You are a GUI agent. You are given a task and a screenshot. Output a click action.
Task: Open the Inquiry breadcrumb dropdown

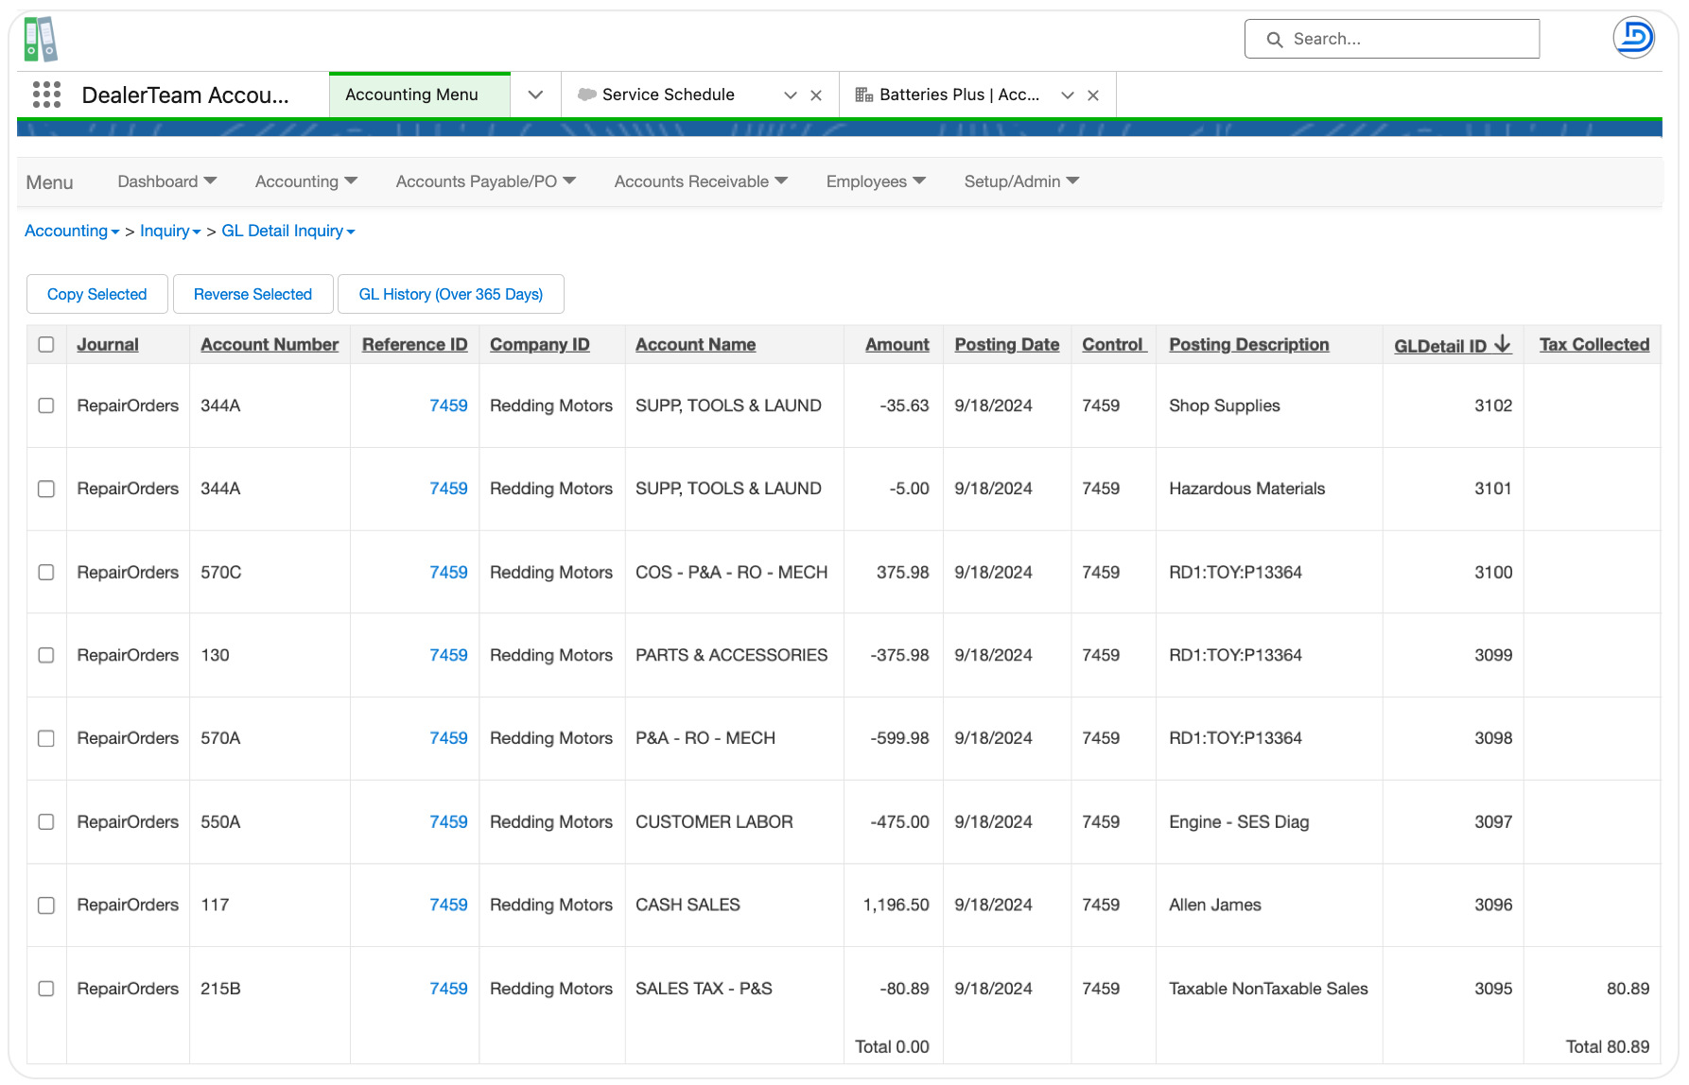170,231
